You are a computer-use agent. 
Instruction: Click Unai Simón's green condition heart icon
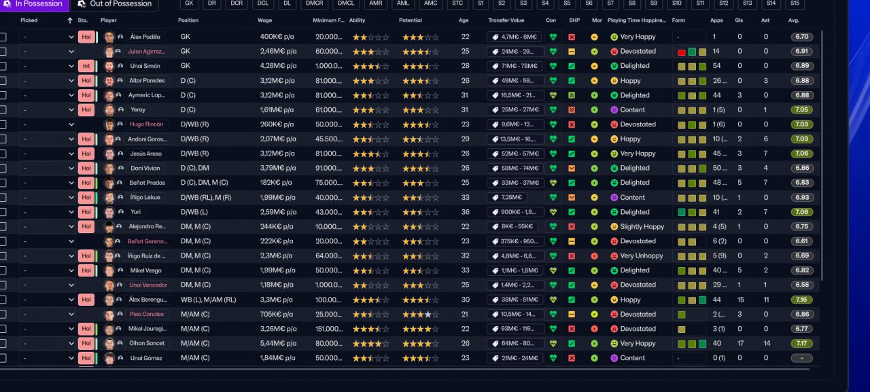click(553, 66)
